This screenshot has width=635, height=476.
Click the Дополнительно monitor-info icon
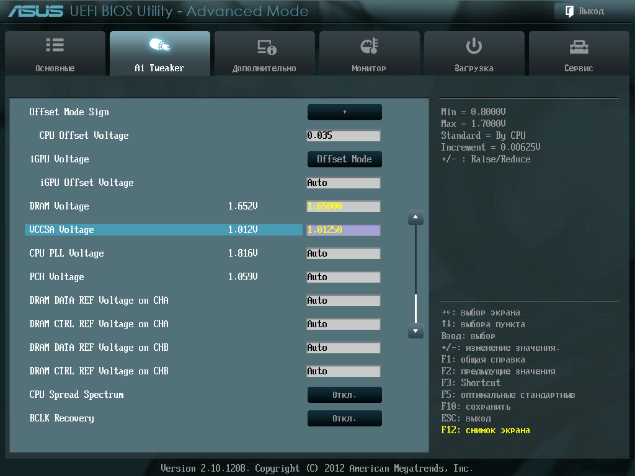(x=267, y=47)
